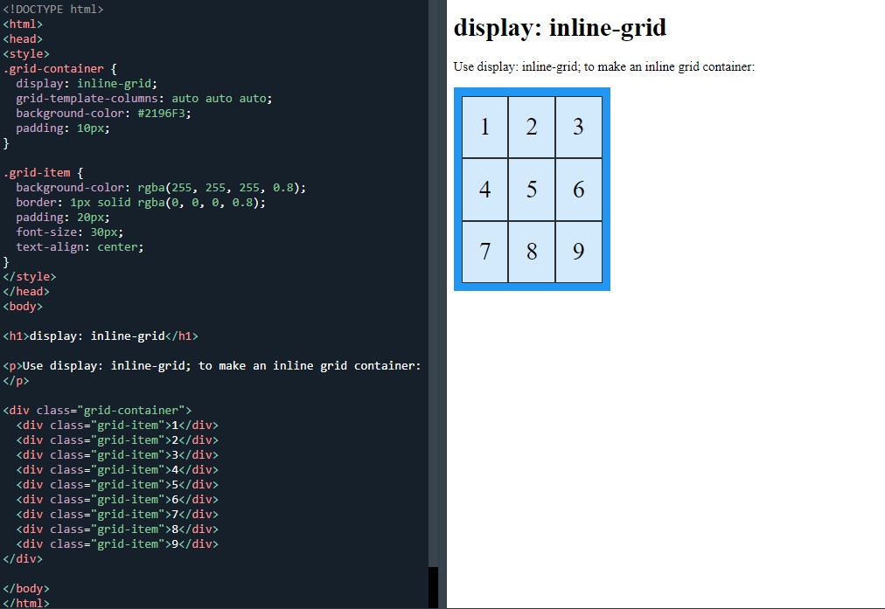Click the '#2196F3' color value in code
The width and height of the screenshot is (885, 609).
(x=162, y=114)
